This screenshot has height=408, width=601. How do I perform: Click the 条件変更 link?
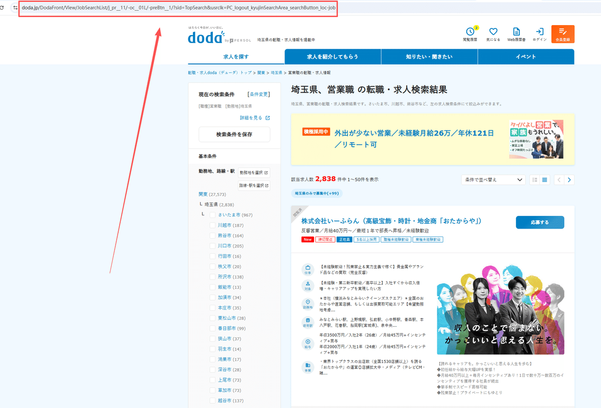259,94
